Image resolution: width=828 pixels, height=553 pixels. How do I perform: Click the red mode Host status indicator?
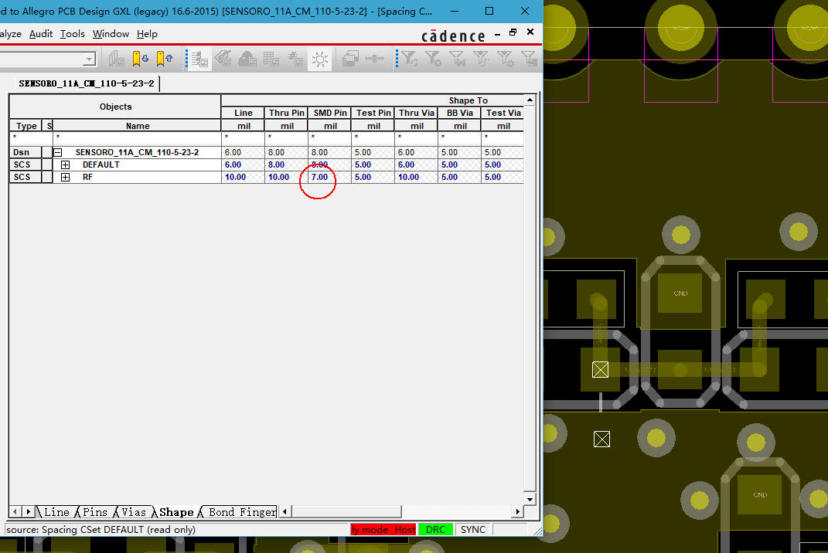383,529
